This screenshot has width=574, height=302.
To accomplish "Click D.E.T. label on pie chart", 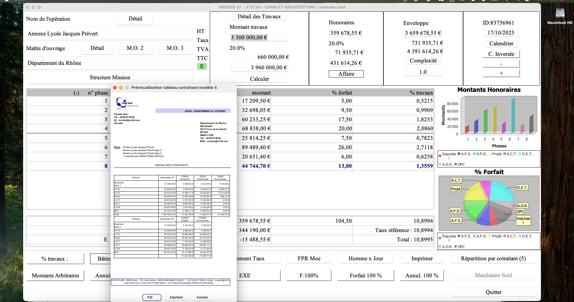I will 522,188.
